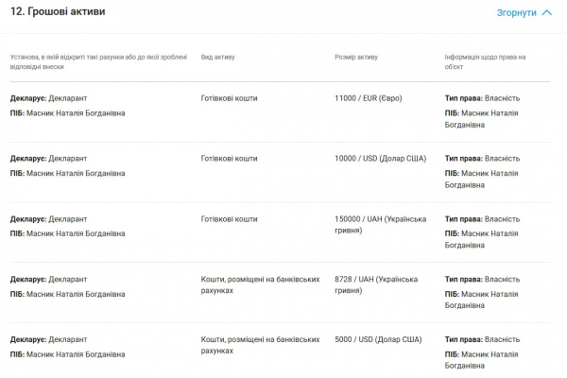Select the 8728 / UAH amount cell
This screenshot has width=567, height=378.
point(376,284)
